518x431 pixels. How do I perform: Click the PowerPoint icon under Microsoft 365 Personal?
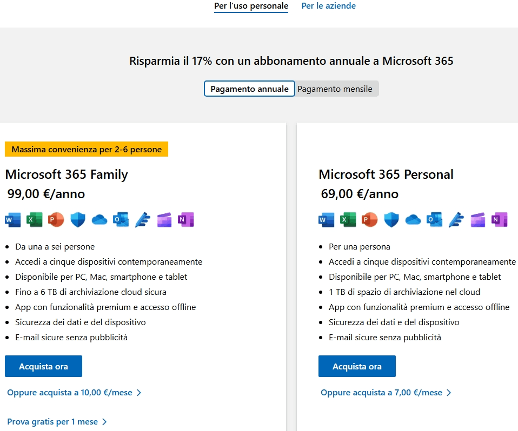369,220
